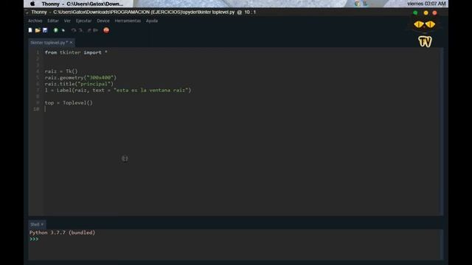
Task: Open the Herramientas menu
Action: point(128,21)
